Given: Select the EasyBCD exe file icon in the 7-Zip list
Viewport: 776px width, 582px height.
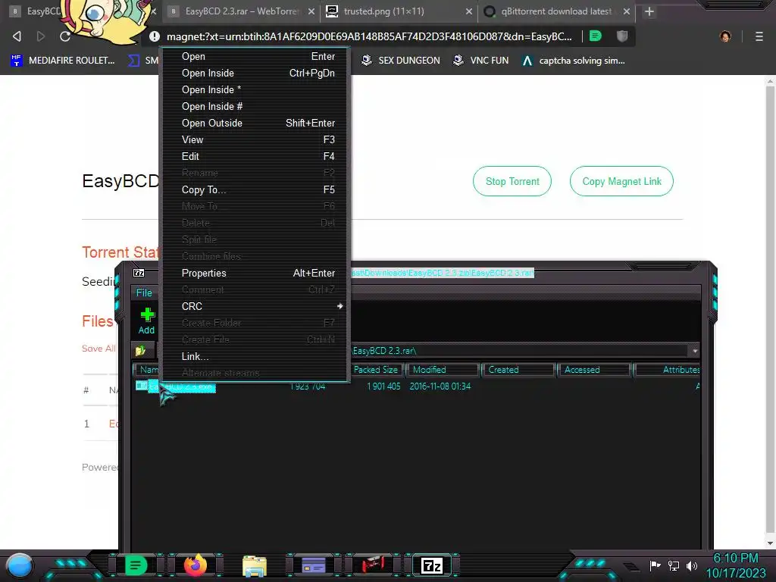Looking at the screenshot, I should [142, 386].
